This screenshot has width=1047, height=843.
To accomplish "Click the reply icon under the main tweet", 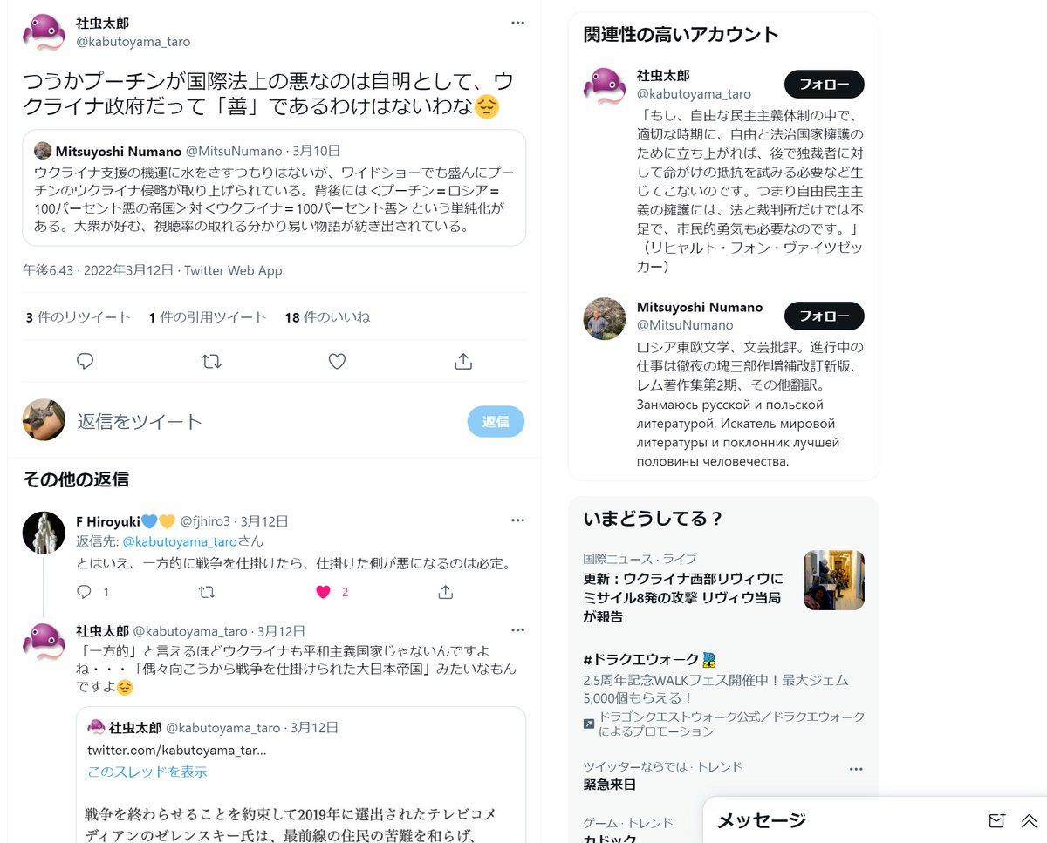I will click(85, 361).
